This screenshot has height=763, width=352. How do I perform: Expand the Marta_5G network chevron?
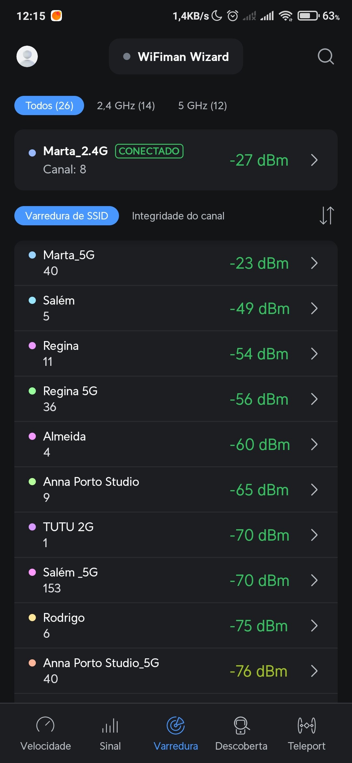pyautogui.click(x=314, y=263)
